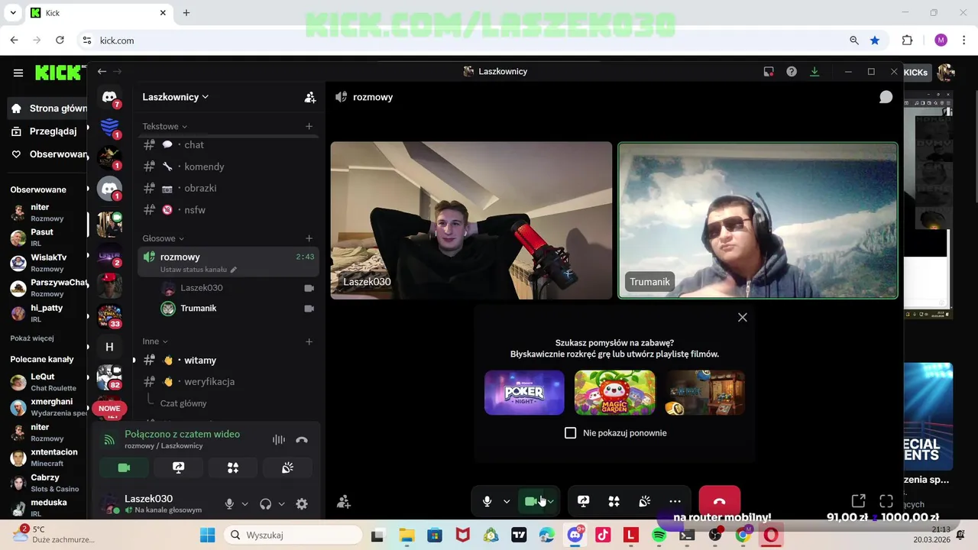Open microphone options arrow in call bar
Viewport: 978px width, 550px height.
[506, 501]
